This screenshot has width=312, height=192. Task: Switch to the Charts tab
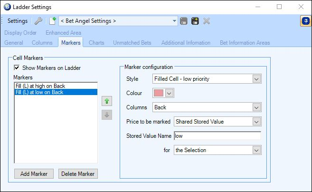tap(96, 43)
